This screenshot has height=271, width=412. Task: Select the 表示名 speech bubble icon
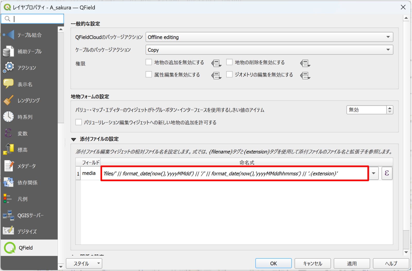coord(8,84)
